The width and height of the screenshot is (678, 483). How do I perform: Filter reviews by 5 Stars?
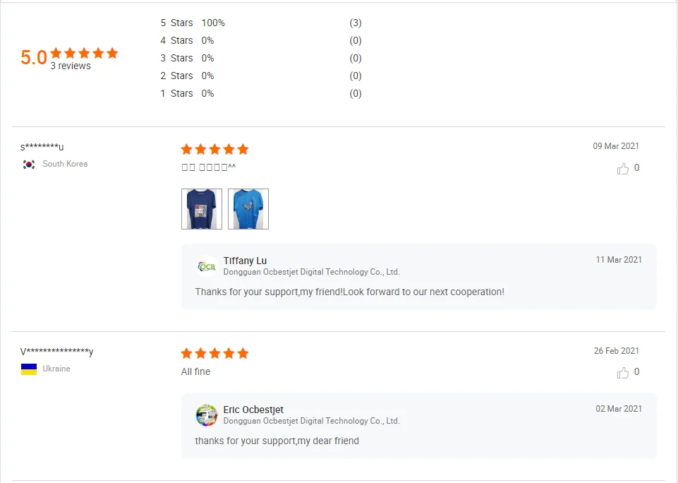[x=176, y=23]
